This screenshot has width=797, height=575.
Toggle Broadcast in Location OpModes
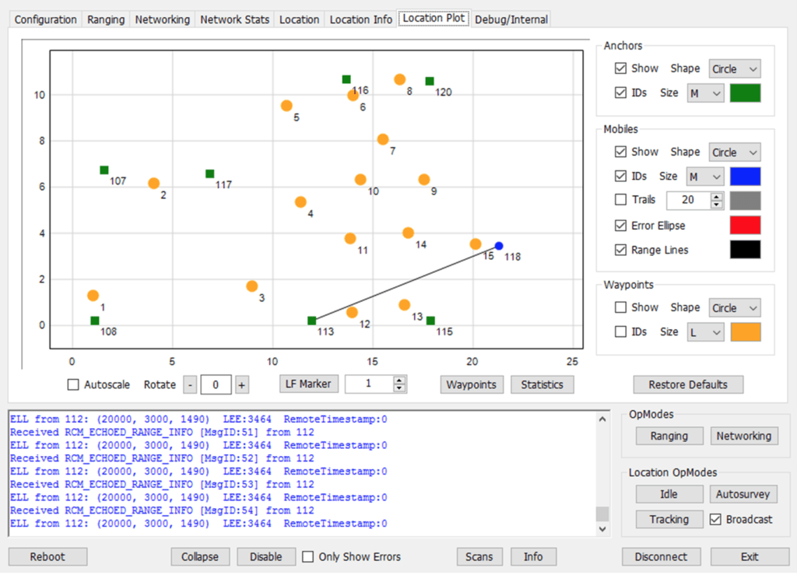pos(714,519)
